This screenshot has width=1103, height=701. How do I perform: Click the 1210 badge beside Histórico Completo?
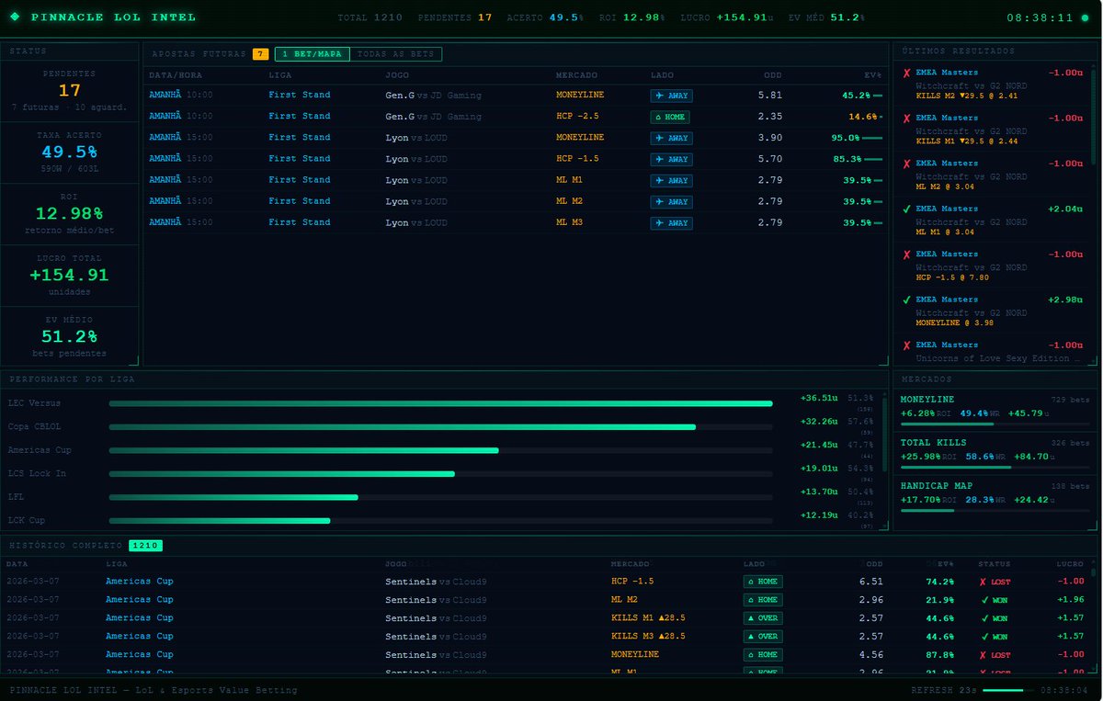click(x=145, y=546)
